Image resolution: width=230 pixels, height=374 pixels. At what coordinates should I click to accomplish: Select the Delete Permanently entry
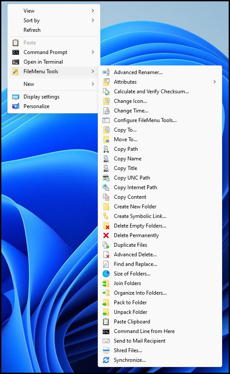(x=160, y=235)
